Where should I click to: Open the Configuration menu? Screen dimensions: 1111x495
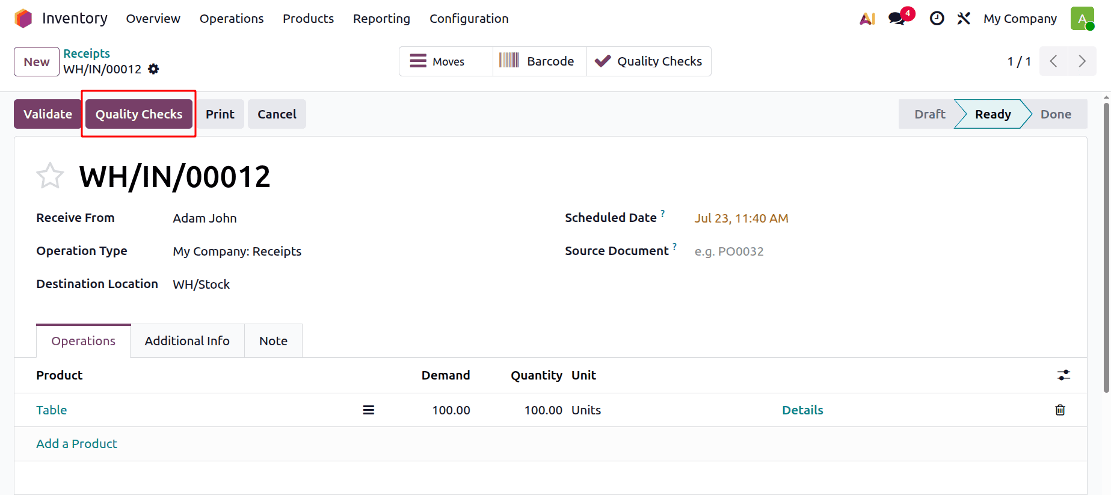(x=469, y=19)
